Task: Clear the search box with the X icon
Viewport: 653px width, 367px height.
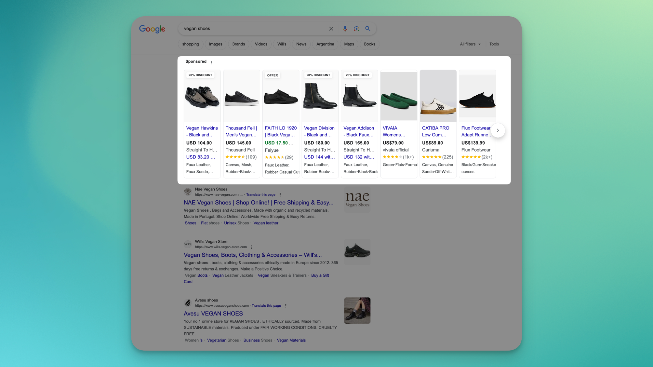Action: [331, 29]
